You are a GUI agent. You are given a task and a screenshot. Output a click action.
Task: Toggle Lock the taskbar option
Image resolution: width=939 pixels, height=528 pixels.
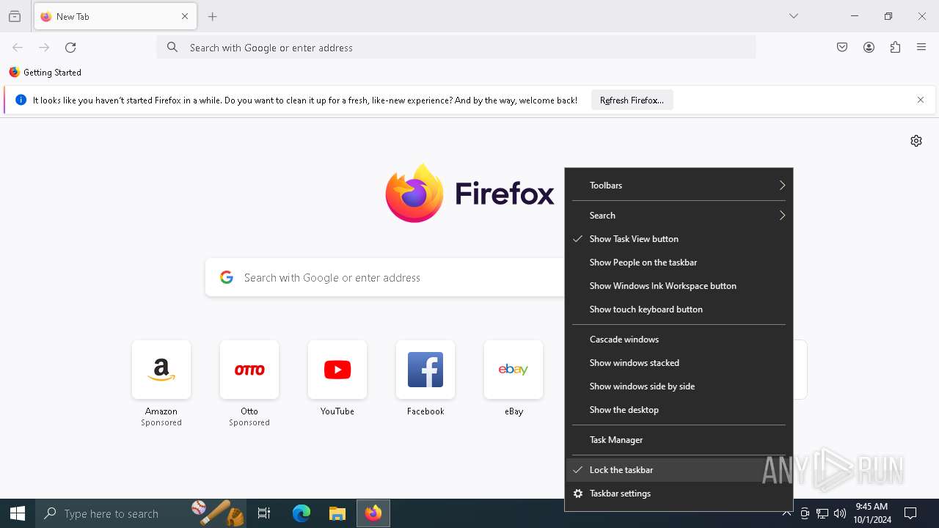(679, 470)
